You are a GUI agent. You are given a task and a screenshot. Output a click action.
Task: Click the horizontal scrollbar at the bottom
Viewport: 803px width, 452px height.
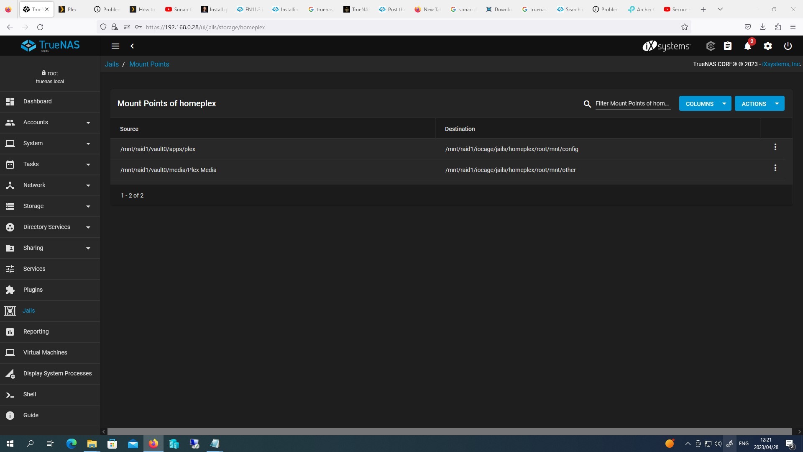(x=450, y=431)
